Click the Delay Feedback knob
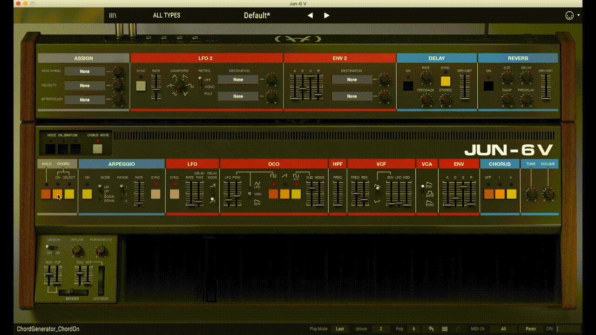596x335 pixels. pyautogui.click(x=426, y=99)
